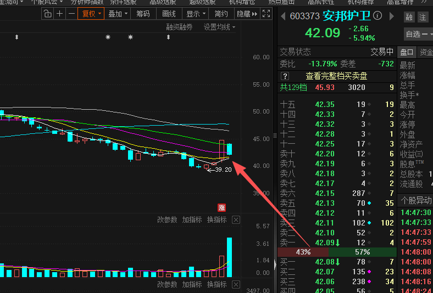Viewport: 433px width, 293px height.
Task: Close the volume indicator panel
Action: [236, 220]
